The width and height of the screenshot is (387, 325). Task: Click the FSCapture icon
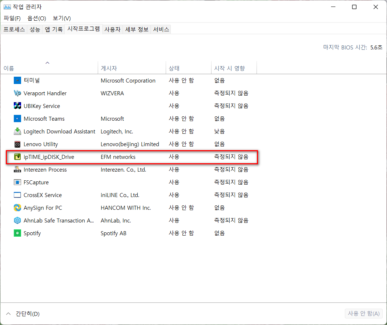tap(17, 182)
